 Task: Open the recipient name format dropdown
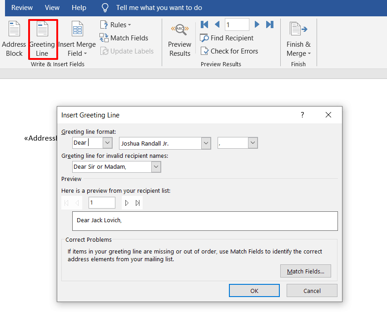[206, 142]
